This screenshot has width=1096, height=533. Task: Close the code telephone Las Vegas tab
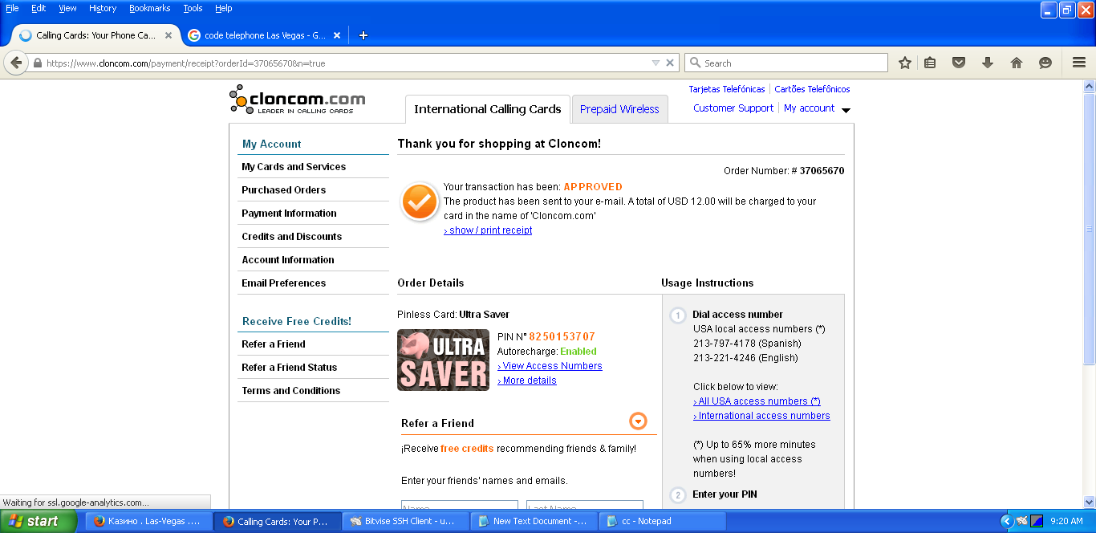(337, 35)
